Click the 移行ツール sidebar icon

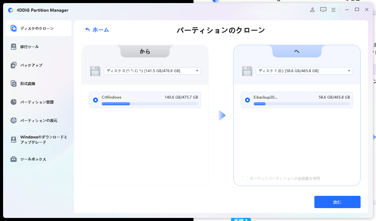tap(14, 47)
